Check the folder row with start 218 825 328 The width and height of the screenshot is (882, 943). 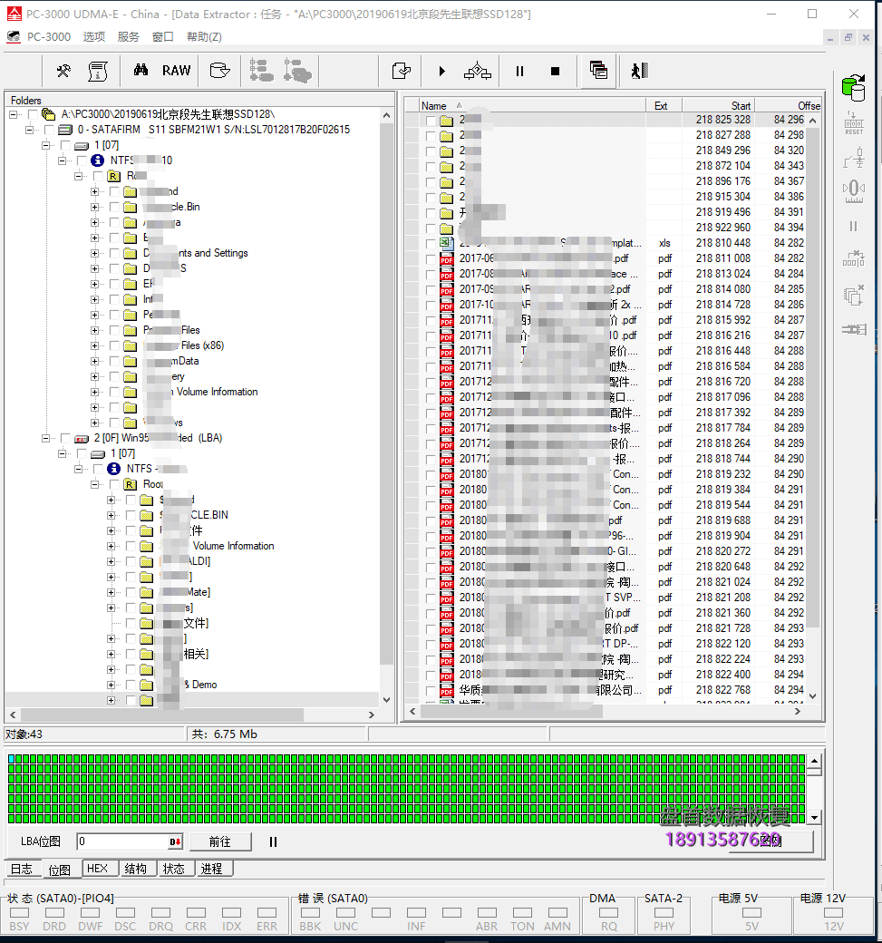431,121
